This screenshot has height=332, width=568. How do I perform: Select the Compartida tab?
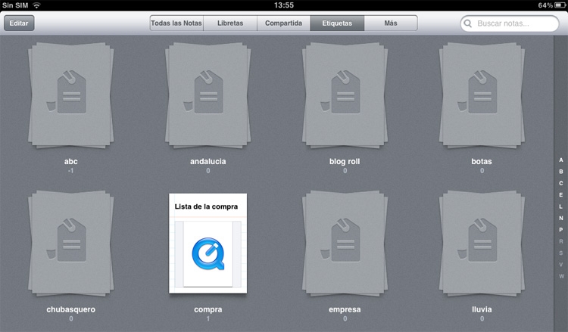(x=283, y=23)
